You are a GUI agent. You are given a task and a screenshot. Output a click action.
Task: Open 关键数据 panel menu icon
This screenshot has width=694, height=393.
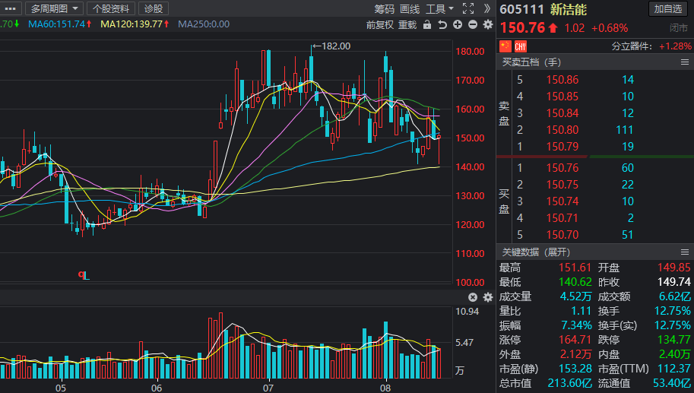684,252
